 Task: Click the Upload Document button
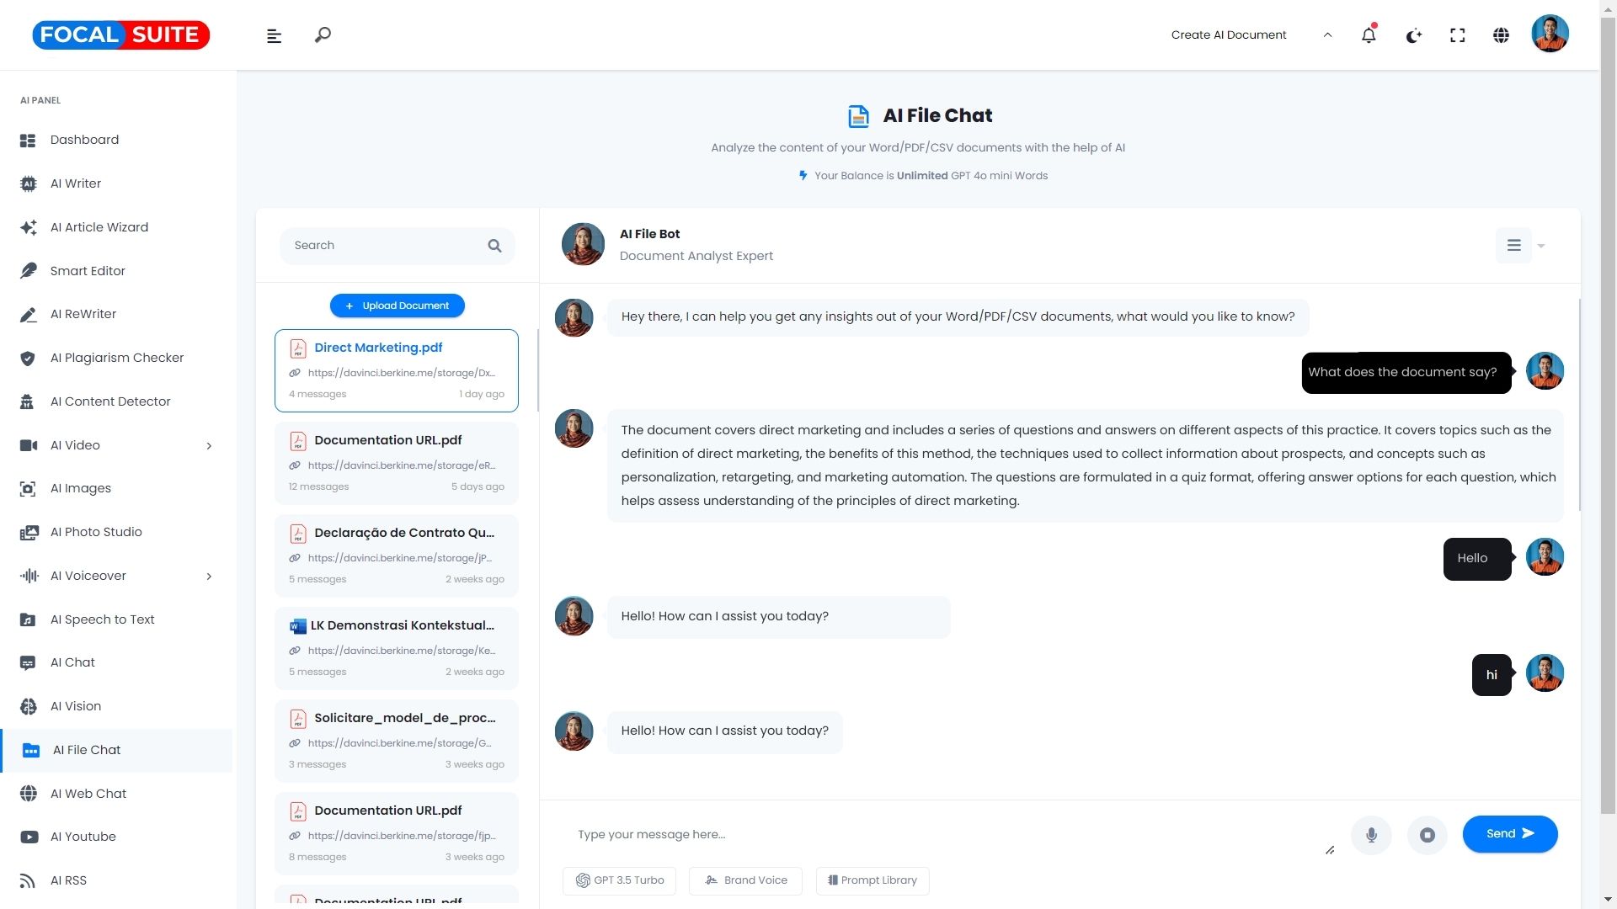pyautogui.click(x=397, y=306)
